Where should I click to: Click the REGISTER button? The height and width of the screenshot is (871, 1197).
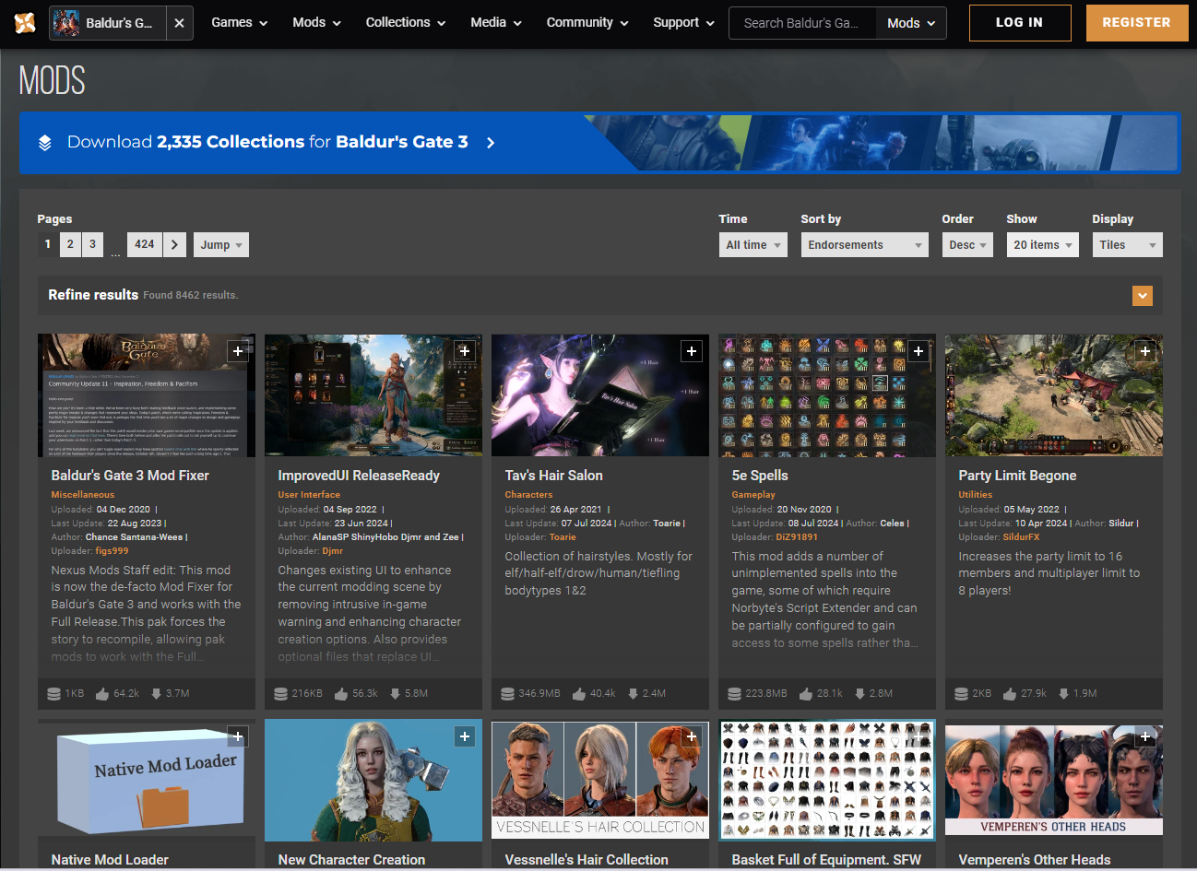pos(1136,23)
